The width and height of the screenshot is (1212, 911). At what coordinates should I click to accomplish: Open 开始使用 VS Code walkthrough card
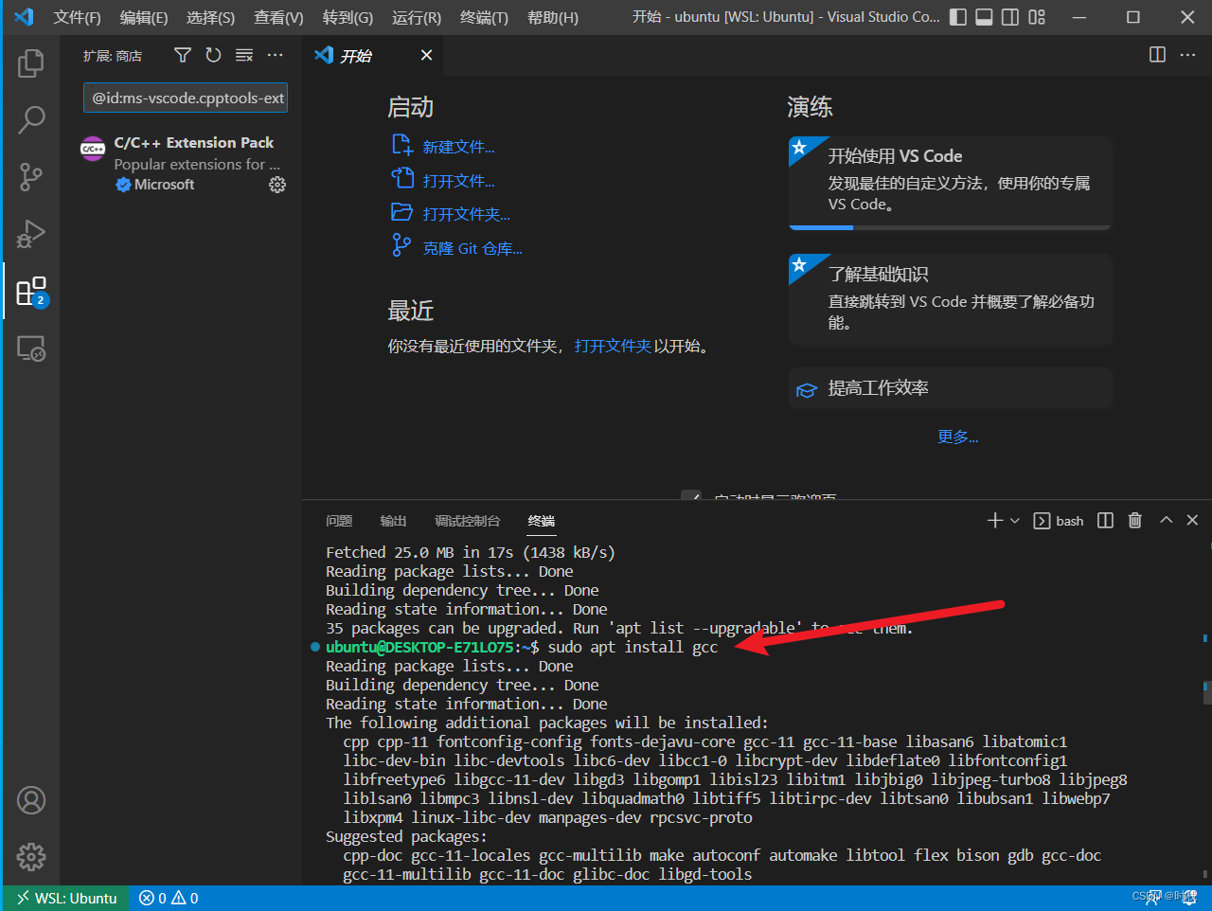951,183
